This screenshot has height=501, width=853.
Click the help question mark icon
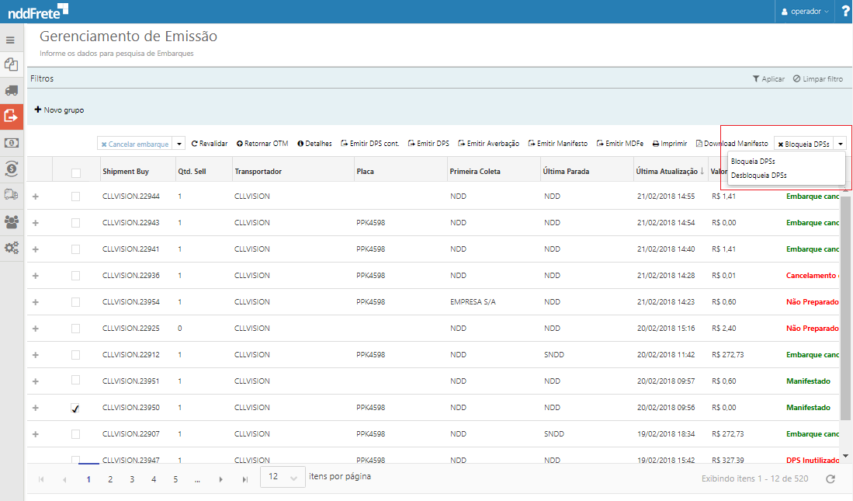845,12
